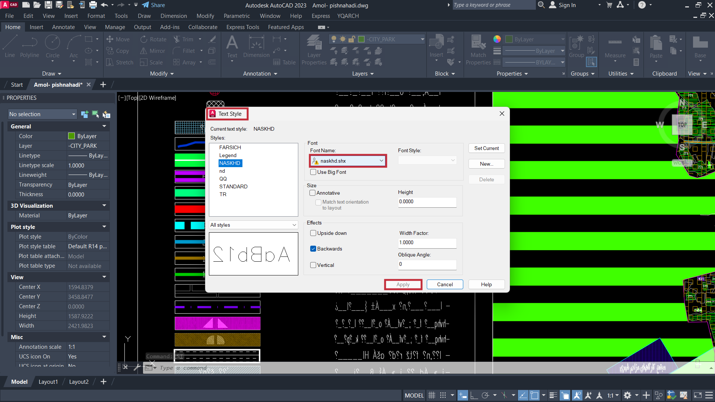The height and width of the screenshot is (402, 715).
Task: Select the Measure utility tool
Action: coord(615,48)
